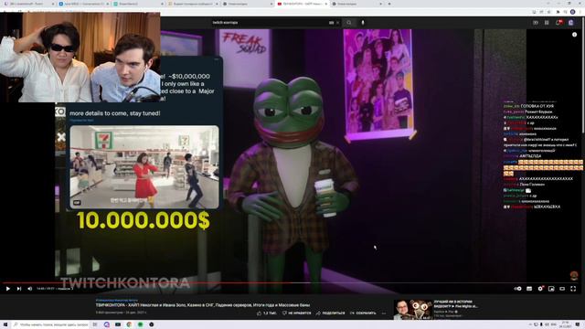Expand the chapter label next to timestamp
Screen dimensions: 585x329
pyautogui.click(x=65, y=289)
